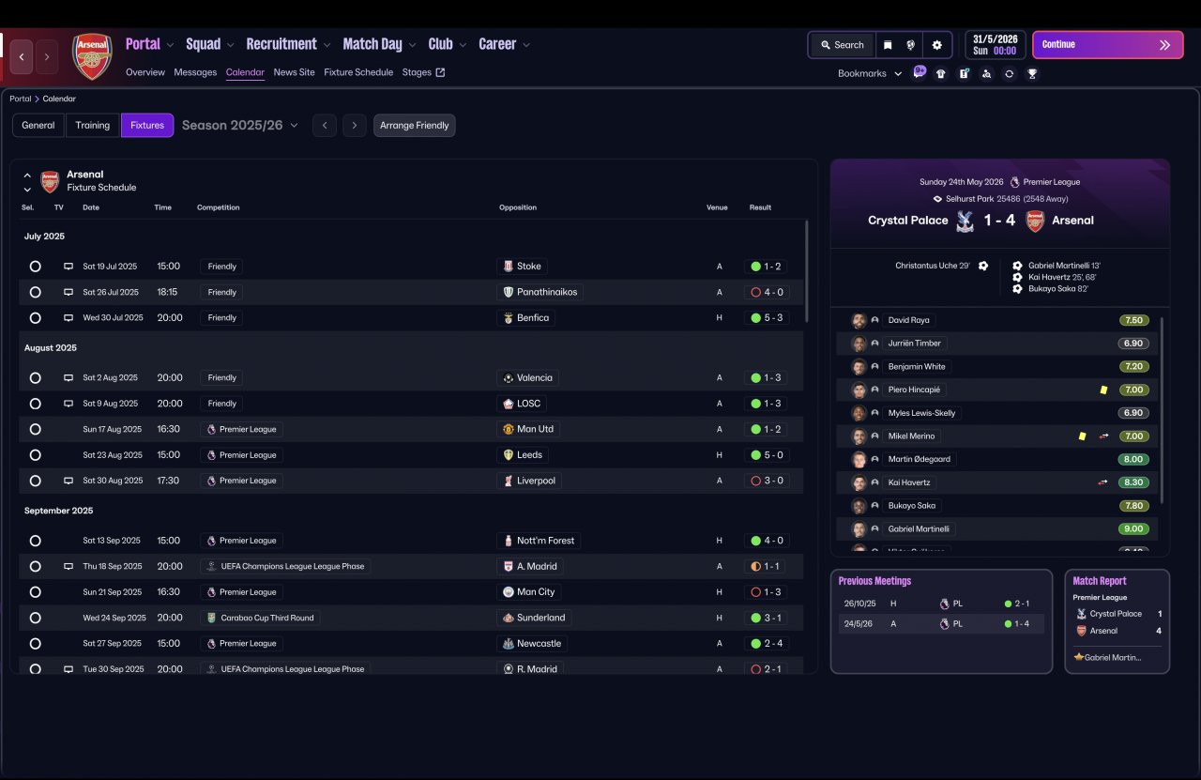Image resolution: width=1201 pixels, height=780 pixels.
Task: Click the trophy shortcut icon
Action: coord(1032,73)
